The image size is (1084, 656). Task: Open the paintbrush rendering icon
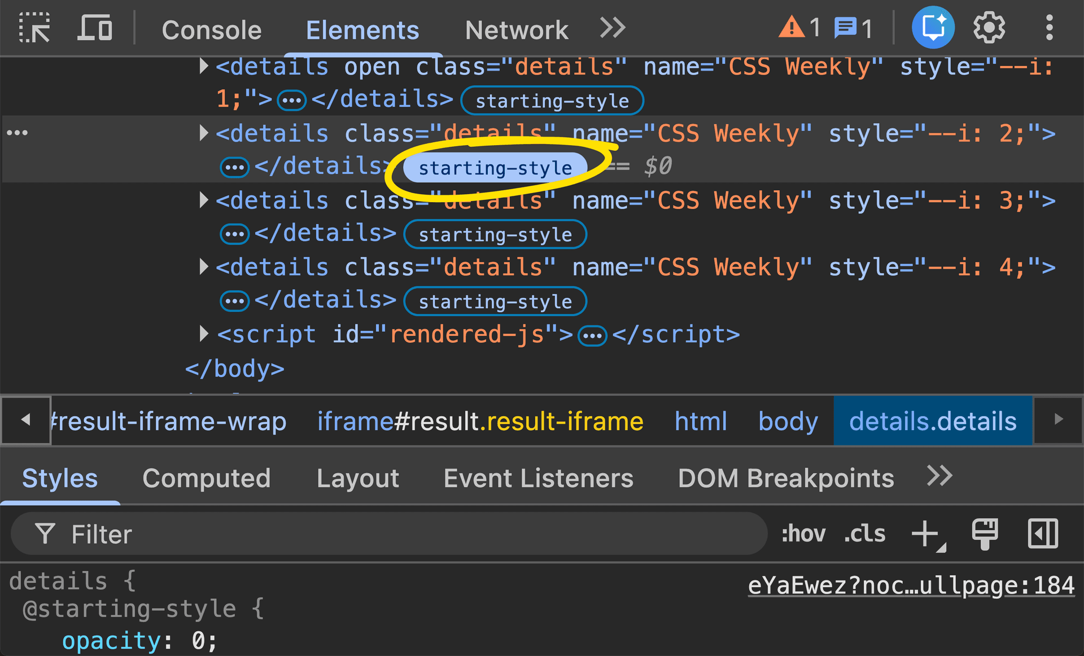click(985, 533)
